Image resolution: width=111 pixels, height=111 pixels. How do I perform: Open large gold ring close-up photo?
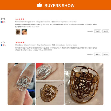84,84
